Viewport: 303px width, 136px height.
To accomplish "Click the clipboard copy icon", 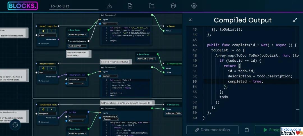I will tap(247, 130).
